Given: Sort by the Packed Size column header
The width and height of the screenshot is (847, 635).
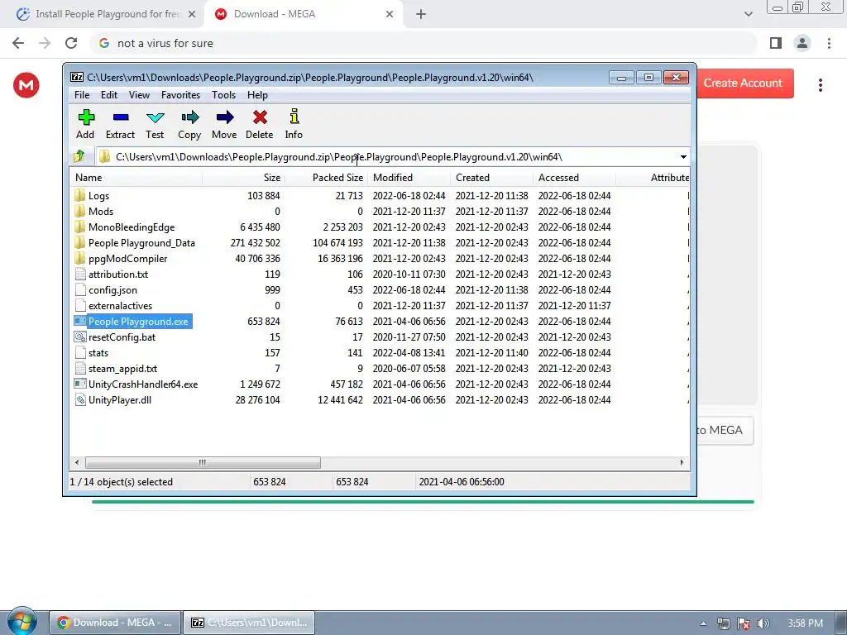Looking at the screenshot, I should (326, 178).
